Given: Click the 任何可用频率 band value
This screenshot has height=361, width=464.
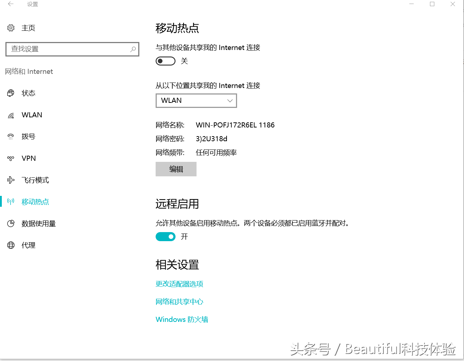Looking at the screenshot, I should click(216, 152).
